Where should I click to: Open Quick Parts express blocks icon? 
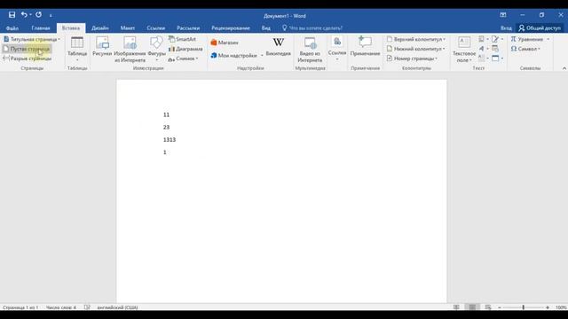(x=483, y=39)
